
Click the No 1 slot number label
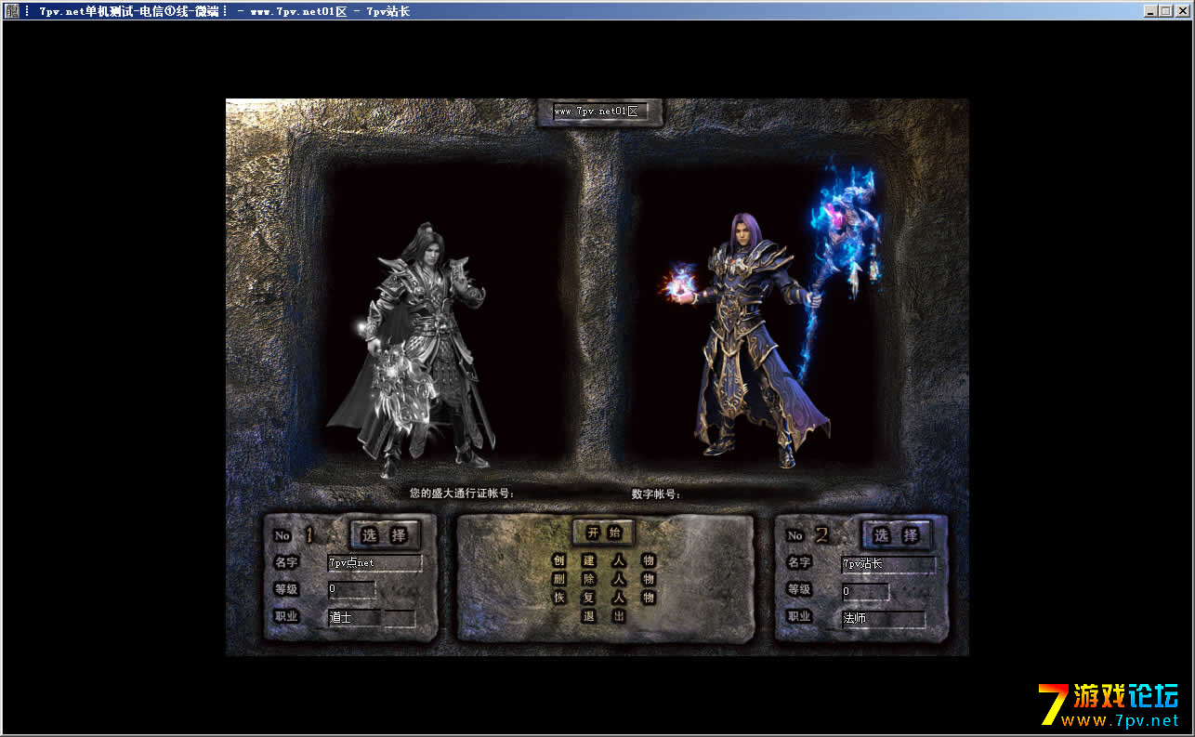(x=295, y=535)
